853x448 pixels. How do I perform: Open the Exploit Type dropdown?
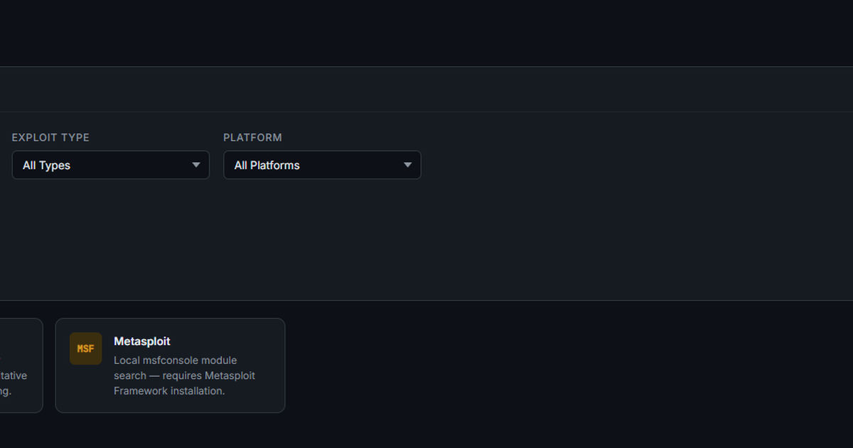point(111,165)
